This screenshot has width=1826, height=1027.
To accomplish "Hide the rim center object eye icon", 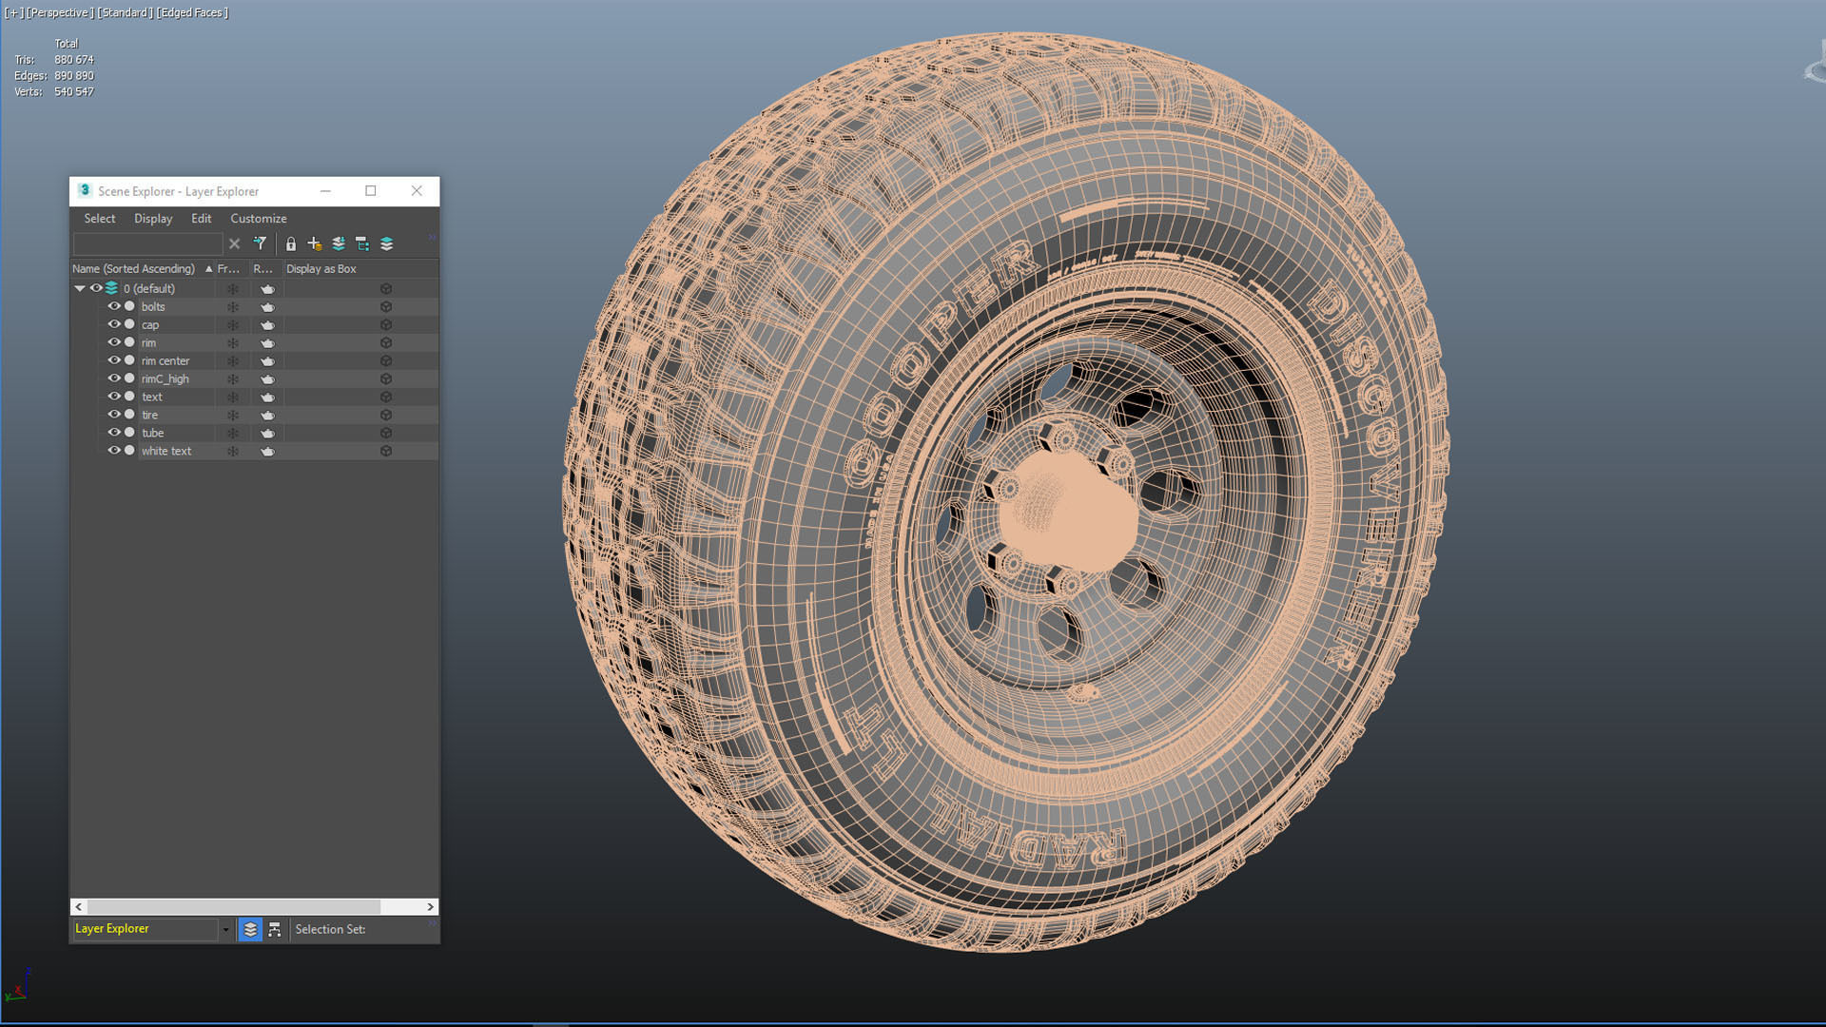I will [x=114, y=360].
